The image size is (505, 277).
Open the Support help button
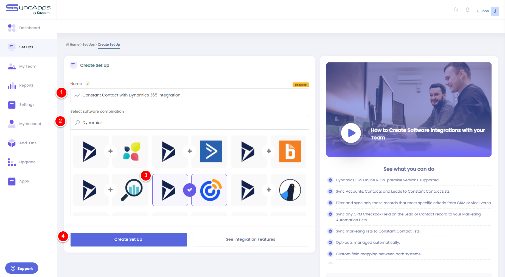pyautogui.click(x=22, y=268)
